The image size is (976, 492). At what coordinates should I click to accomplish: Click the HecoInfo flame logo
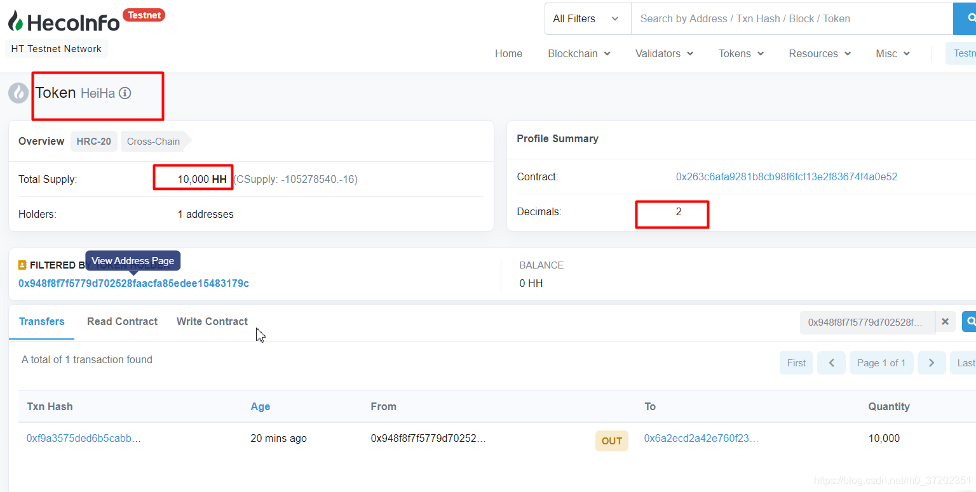(x=17, y=21)
